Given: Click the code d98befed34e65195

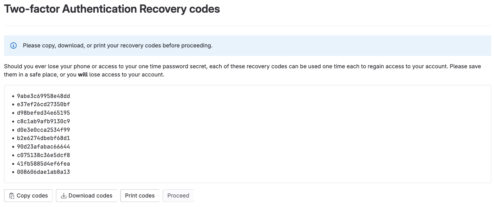Looking at the screenshot, I should pos(44,113).
